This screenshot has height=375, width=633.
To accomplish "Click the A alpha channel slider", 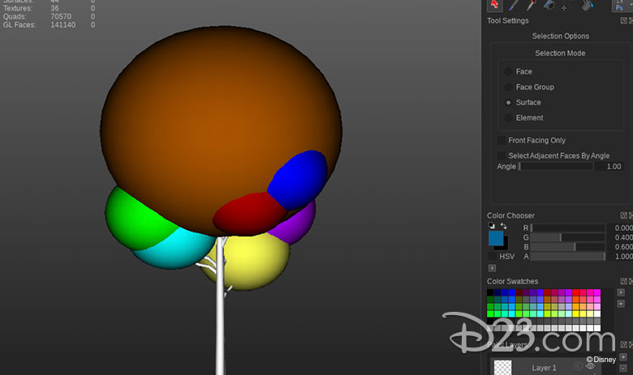I will (567, 257).
